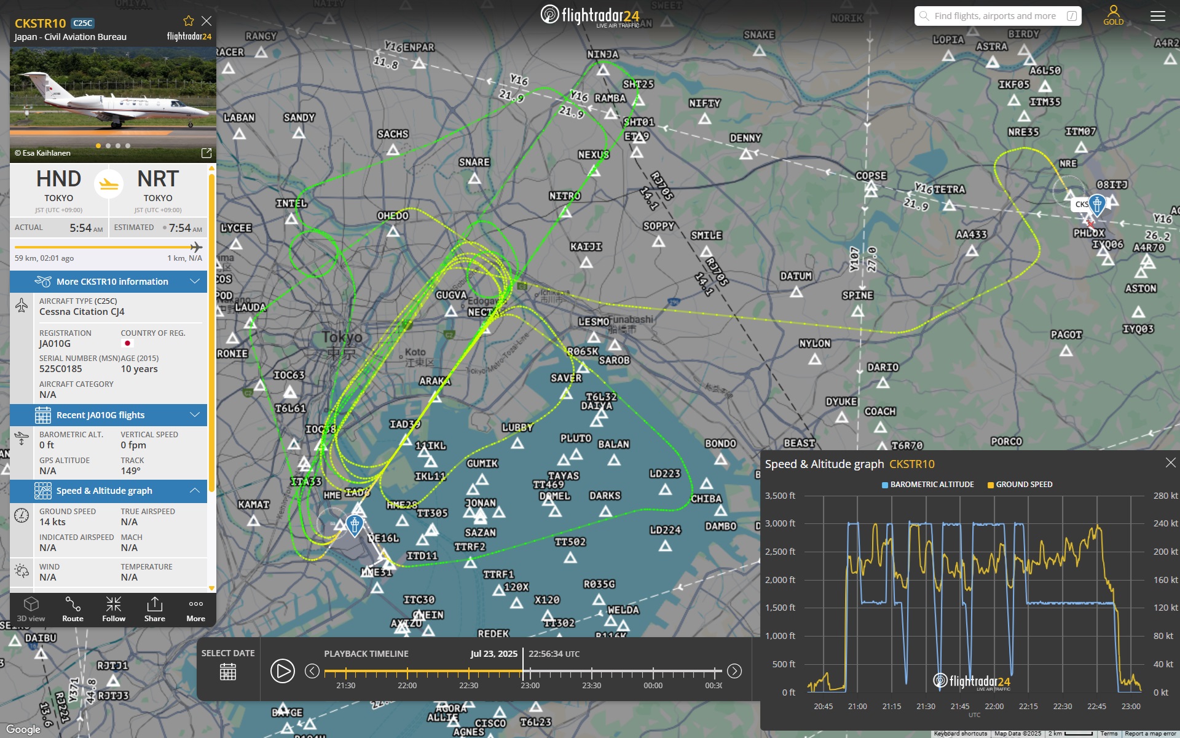Screen dimensions: 1180x738
Task: Click the flight progress bar
Action: [x=108, y=247]
